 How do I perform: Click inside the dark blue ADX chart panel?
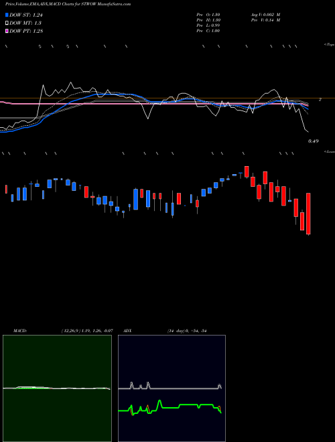(172, 388)
